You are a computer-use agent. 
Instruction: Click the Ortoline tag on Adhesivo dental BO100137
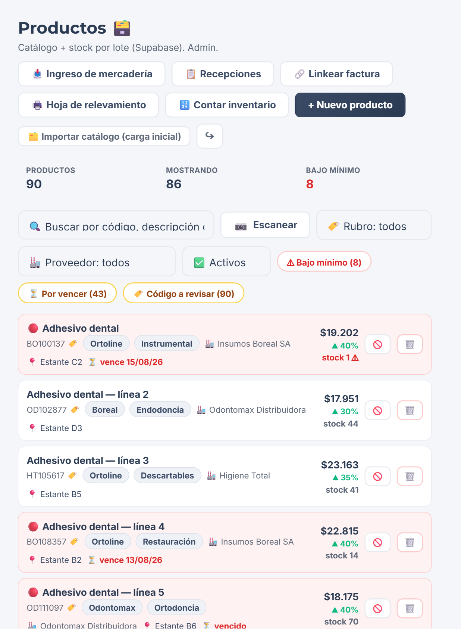click(106, 344)
